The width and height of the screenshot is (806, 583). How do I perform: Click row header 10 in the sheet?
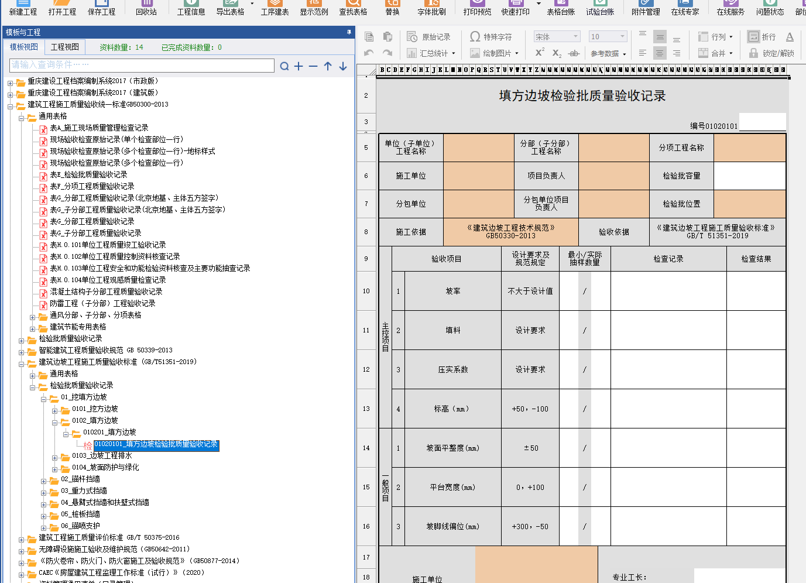tap(366, 291)
